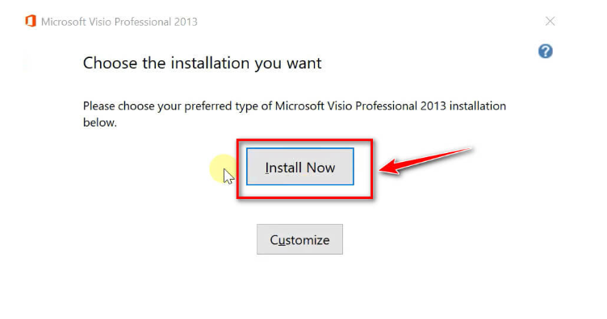Viewport: 607px width, 319px height.
Task: Click the mouse pointer left of Install Now
Action: (228, 176)
